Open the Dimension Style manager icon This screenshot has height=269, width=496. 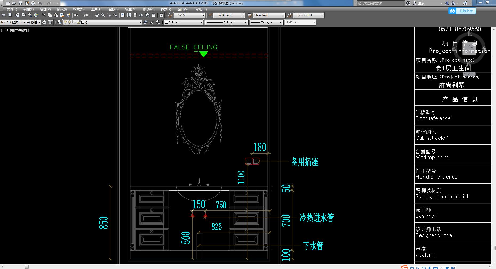pos(210,15)
